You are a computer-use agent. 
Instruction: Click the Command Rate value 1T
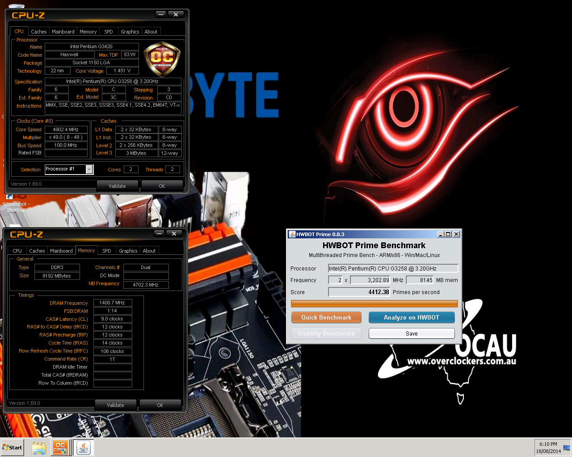(x=112, y=359)
